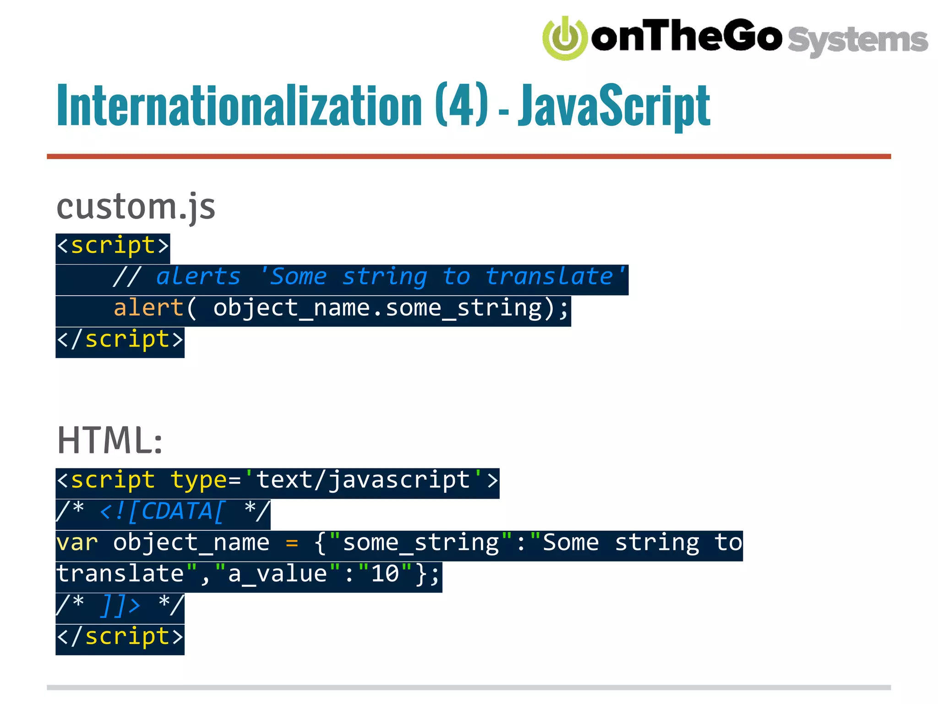Click the onTheGo Systems power logo icon
Viewport: 938px width, 704px height.
tap(565, 38)
